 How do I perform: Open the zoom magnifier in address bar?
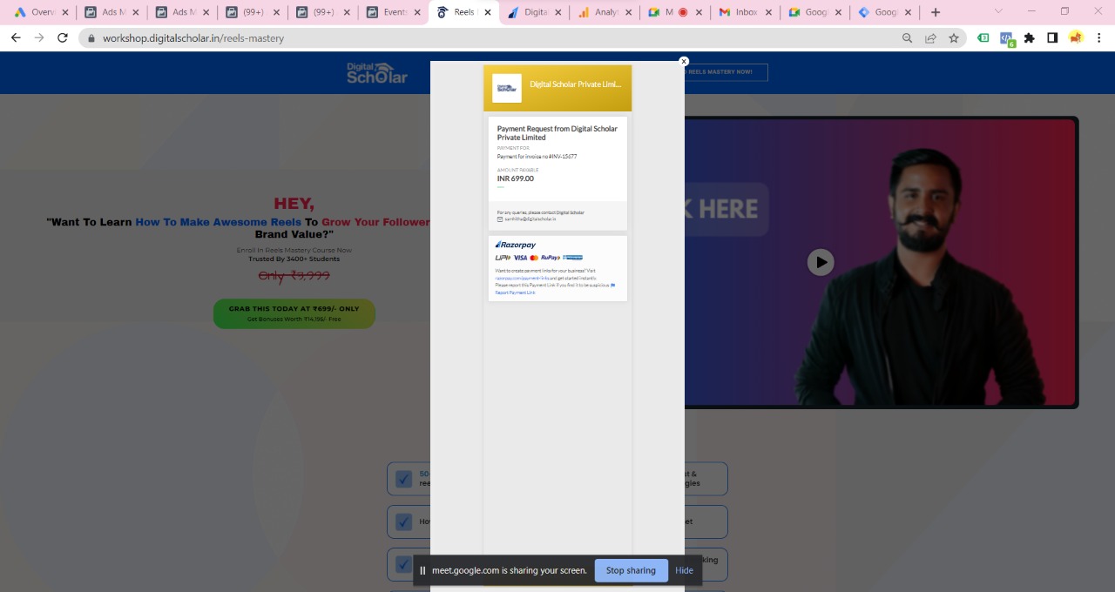pyautogui.click(x=908, y=38)
